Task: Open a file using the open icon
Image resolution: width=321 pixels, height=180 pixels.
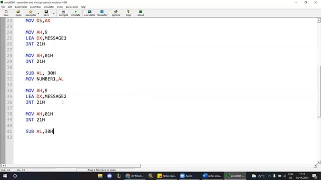Action: (18, 13)
